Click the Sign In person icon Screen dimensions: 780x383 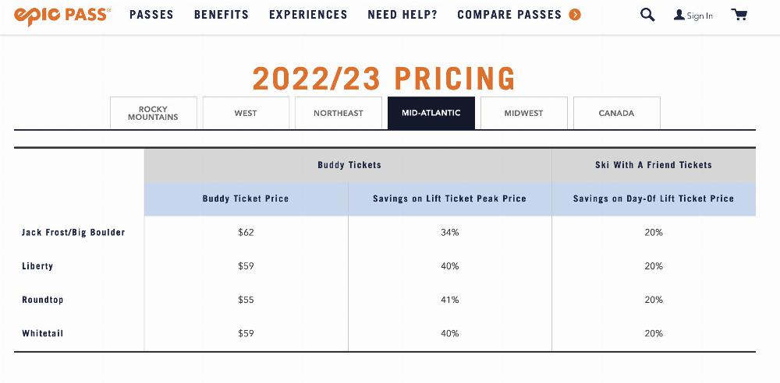pyautogui.click(x=679, y=15)
